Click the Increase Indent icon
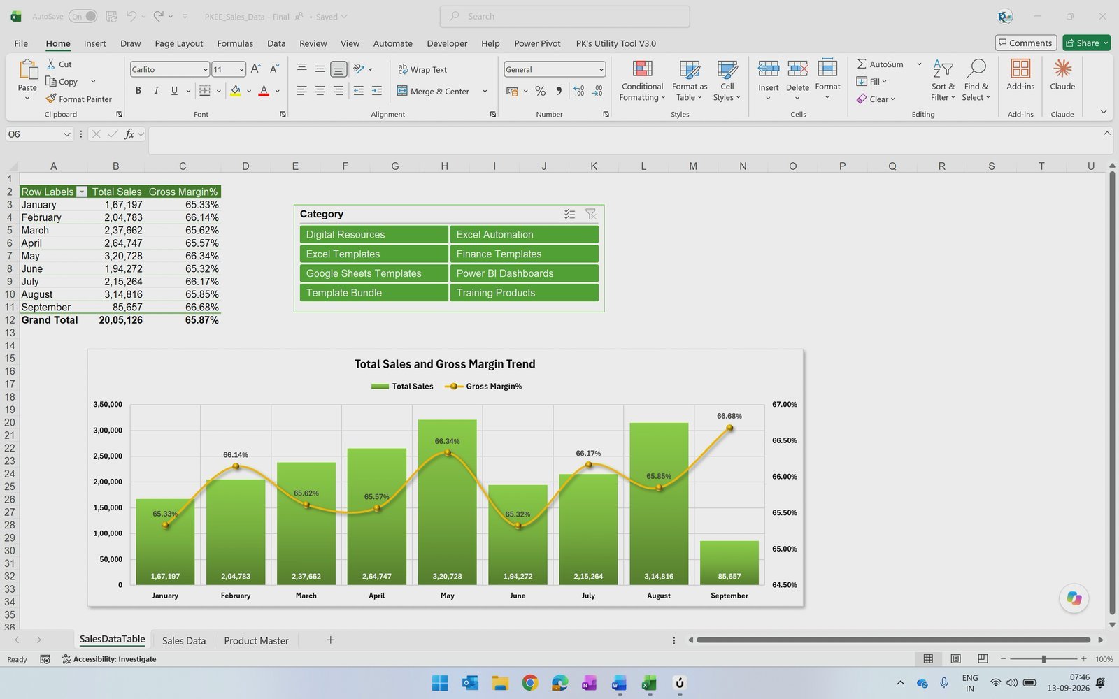The height and width of the screenshot is (699, 1119). [x=376, y=91]
